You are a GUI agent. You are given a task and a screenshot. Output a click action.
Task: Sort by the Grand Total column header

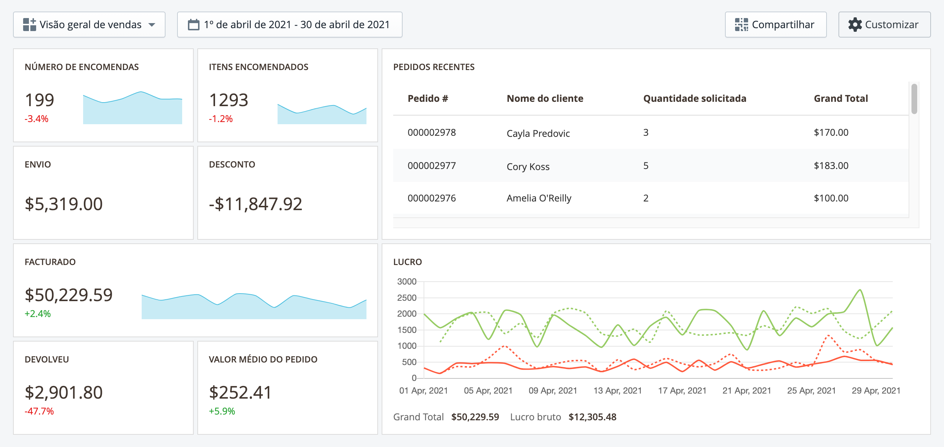[x=841, y=99]
